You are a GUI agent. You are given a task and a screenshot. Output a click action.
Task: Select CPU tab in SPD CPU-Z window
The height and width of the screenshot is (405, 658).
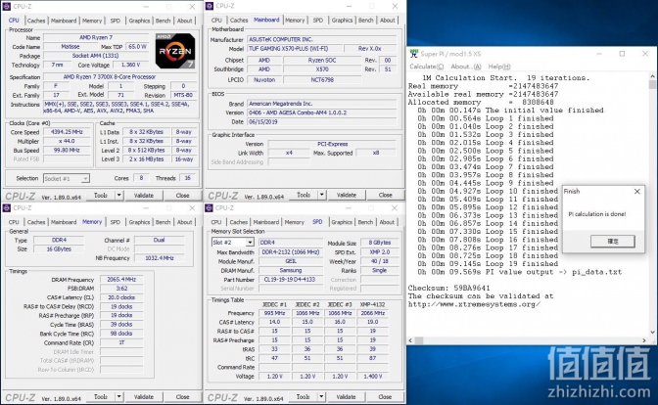(216, 222)
